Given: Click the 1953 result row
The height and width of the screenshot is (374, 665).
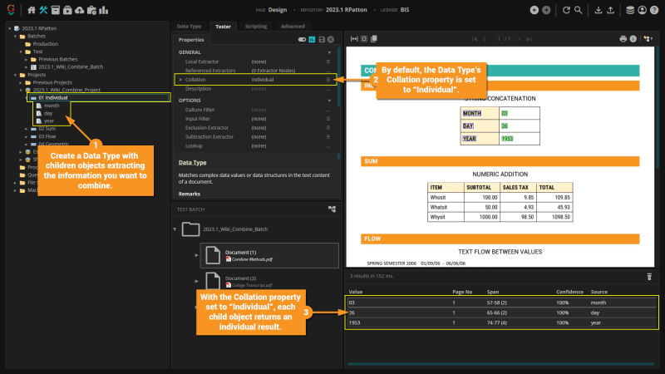Looking at the screenshot, I should pos(499,322).
